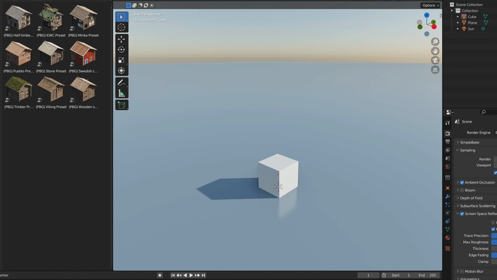Open the Modifiers wrench icon
Image resolution: width=497 pixels, height=280 pixels.
[447, 196]
